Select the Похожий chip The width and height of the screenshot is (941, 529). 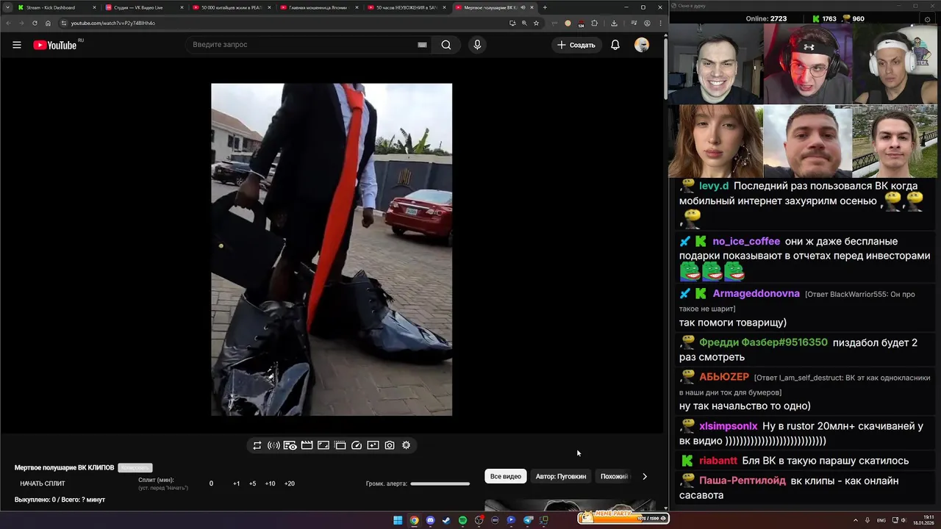click(614, 476)
